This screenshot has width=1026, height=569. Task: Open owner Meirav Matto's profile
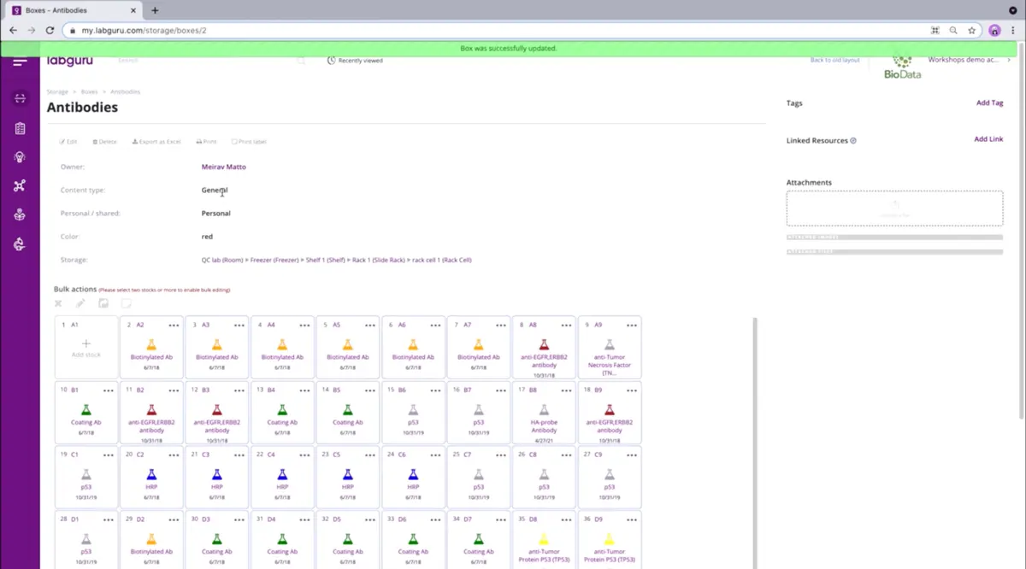coord(223,167)
